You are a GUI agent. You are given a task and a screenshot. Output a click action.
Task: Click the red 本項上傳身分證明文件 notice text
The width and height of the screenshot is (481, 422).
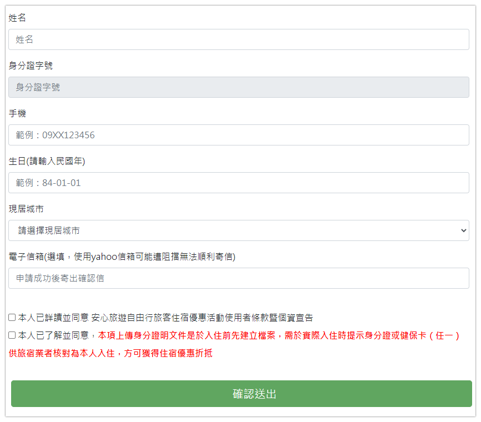point(278,336)
